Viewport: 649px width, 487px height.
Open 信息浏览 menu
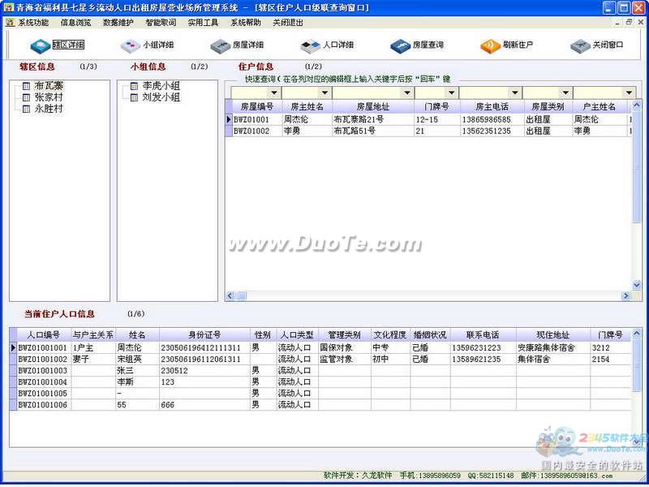tap(75, 23)
